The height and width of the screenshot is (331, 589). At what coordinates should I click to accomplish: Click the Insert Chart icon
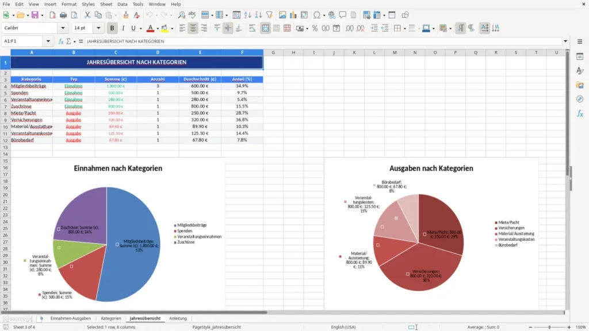tap(293, 15)
